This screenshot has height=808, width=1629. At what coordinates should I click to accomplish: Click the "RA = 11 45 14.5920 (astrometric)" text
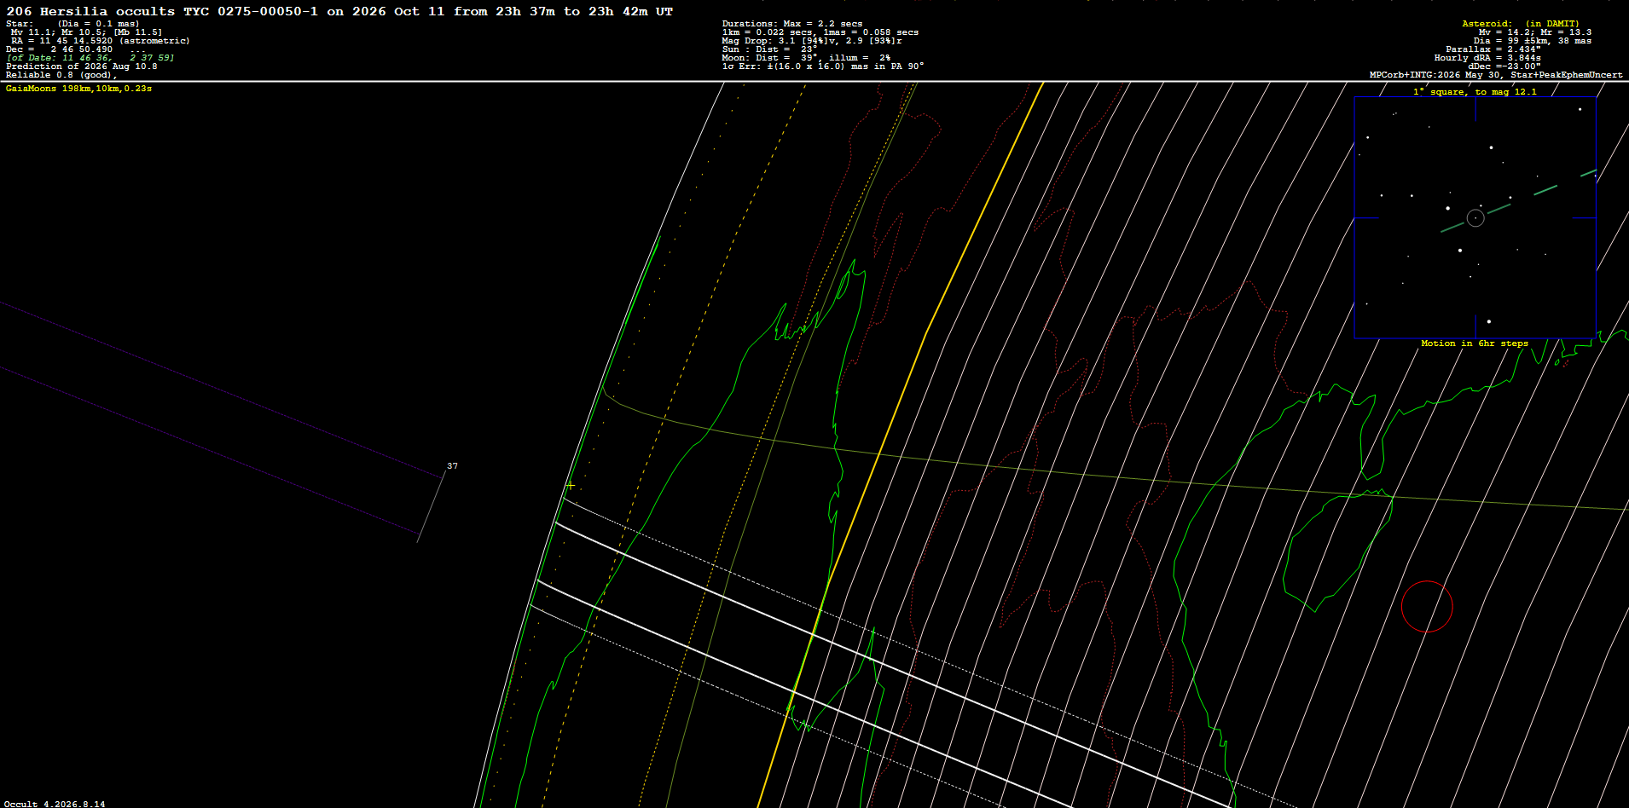[x=101, y=41]
